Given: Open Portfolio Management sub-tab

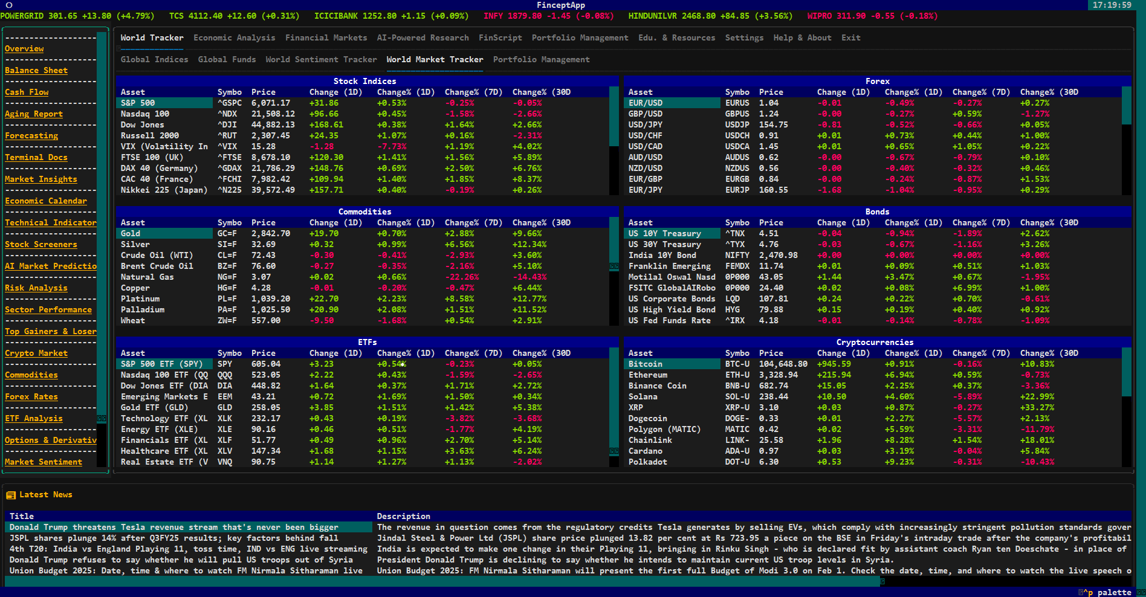Looking at the screenshot, I should [542, 59].
